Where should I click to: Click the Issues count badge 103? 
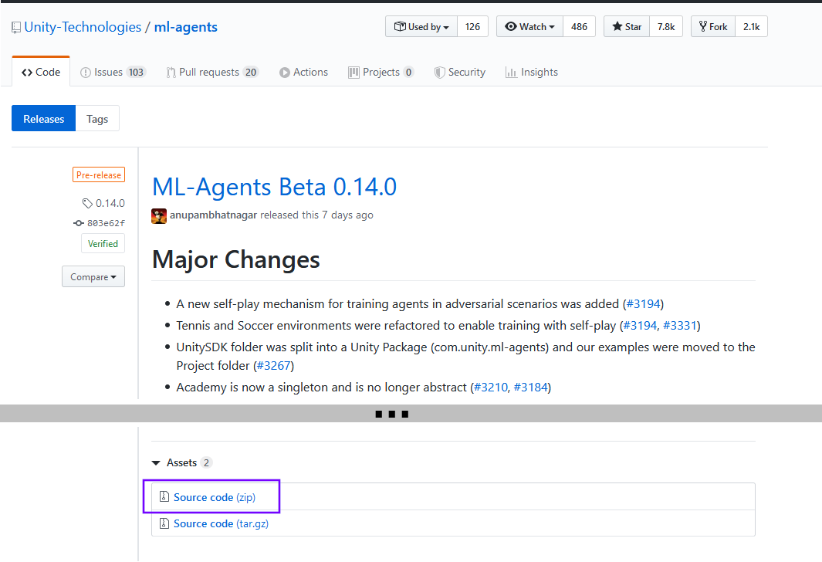[x=137, y=73]
